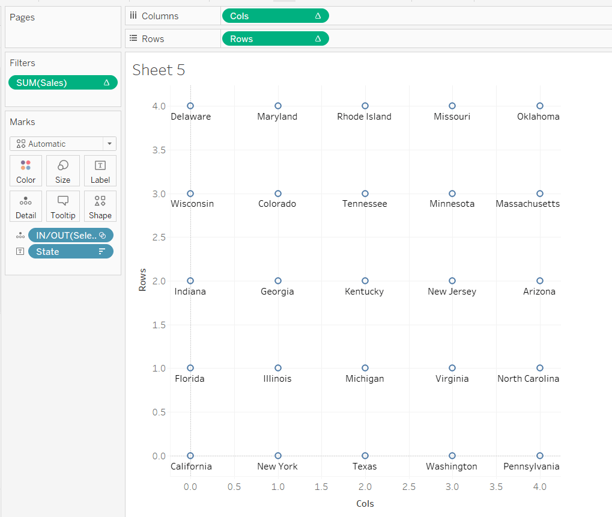Open the Label marks options

(100, 171)
